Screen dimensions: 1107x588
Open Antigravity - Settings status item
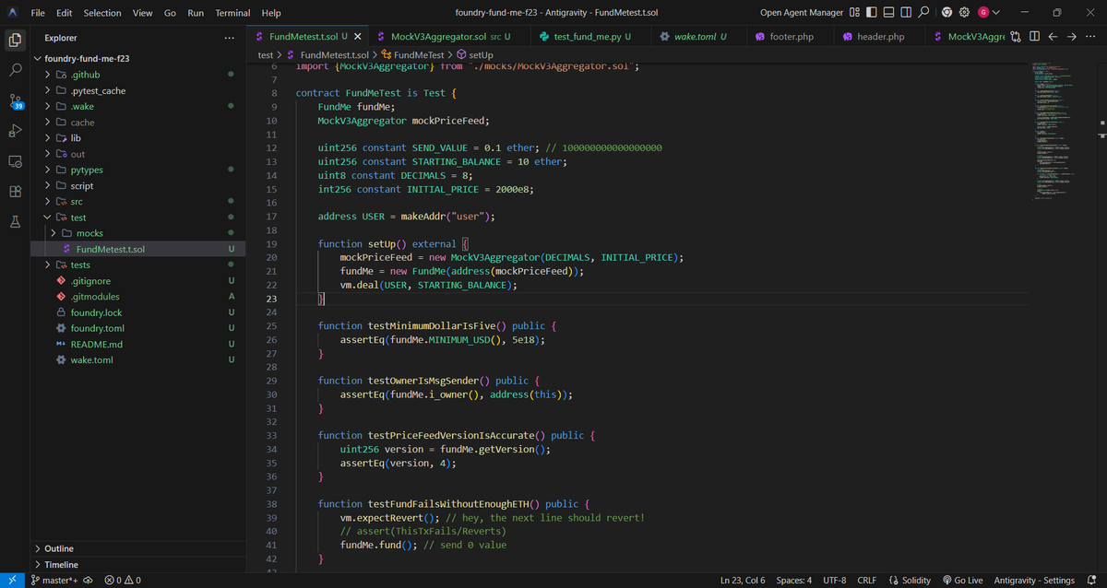(1034, 580)
